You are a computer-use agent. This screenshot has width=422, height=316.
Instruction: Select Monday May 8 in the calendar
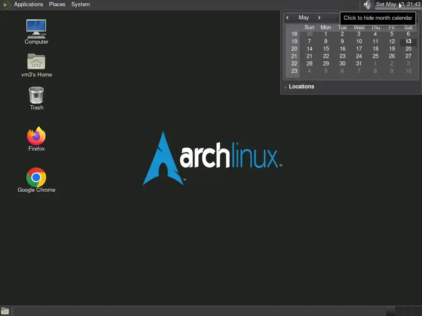click(x=326, y=42)
